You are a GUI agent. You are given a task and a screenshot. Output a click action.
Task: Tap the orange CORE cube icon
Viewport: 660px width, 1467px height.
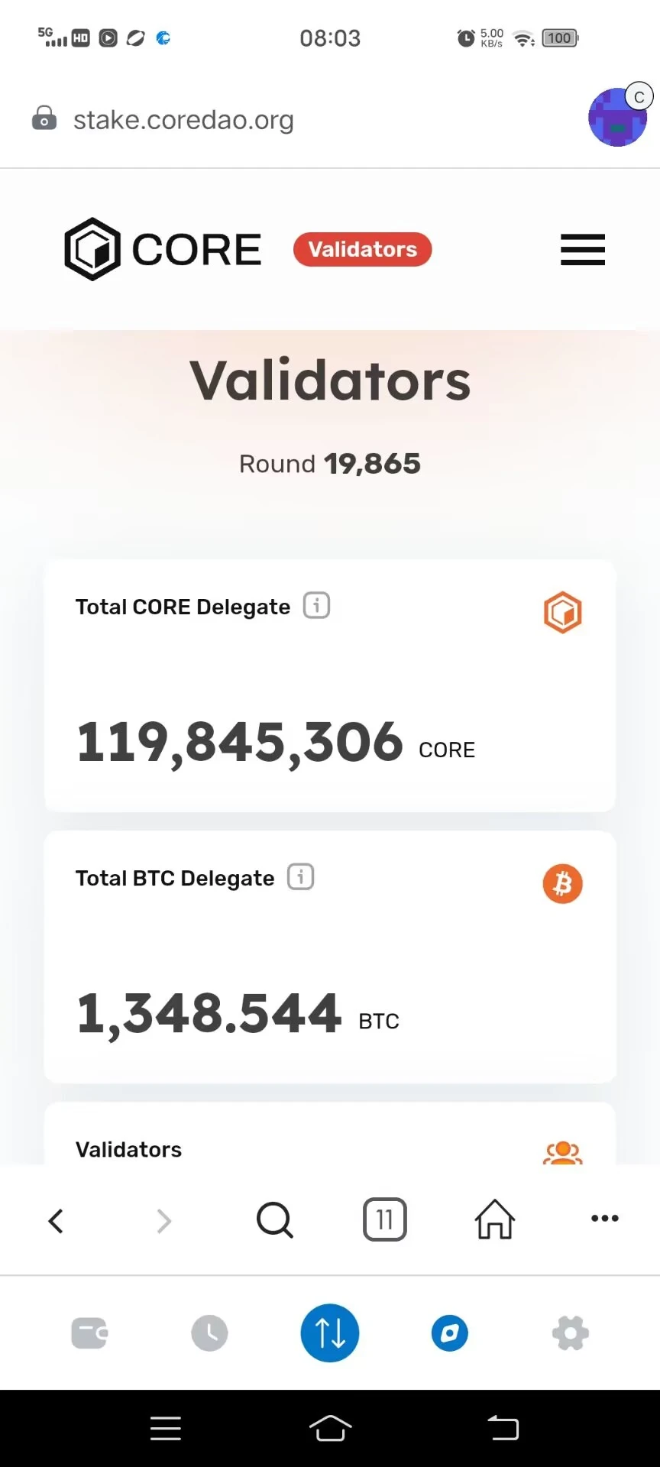[x=563, y=613]
